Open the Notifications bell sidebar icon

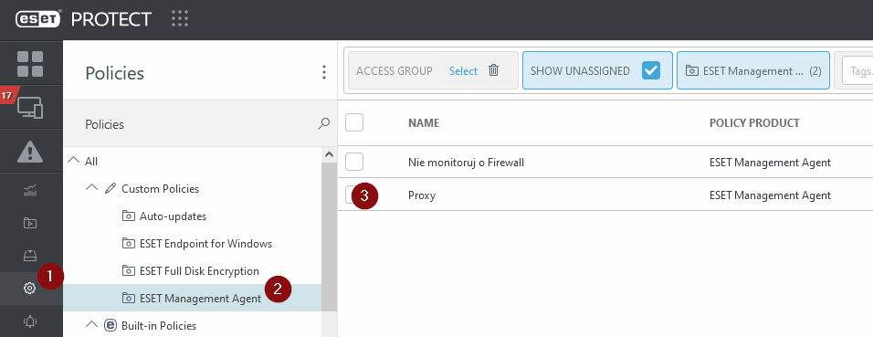29,321
